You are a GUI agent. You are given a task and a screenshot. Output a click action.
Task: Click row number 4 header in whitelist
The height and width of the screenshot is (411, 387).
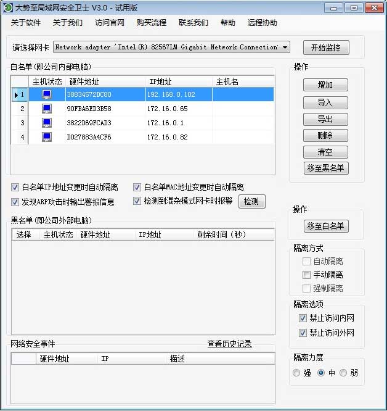click(20, 137)
